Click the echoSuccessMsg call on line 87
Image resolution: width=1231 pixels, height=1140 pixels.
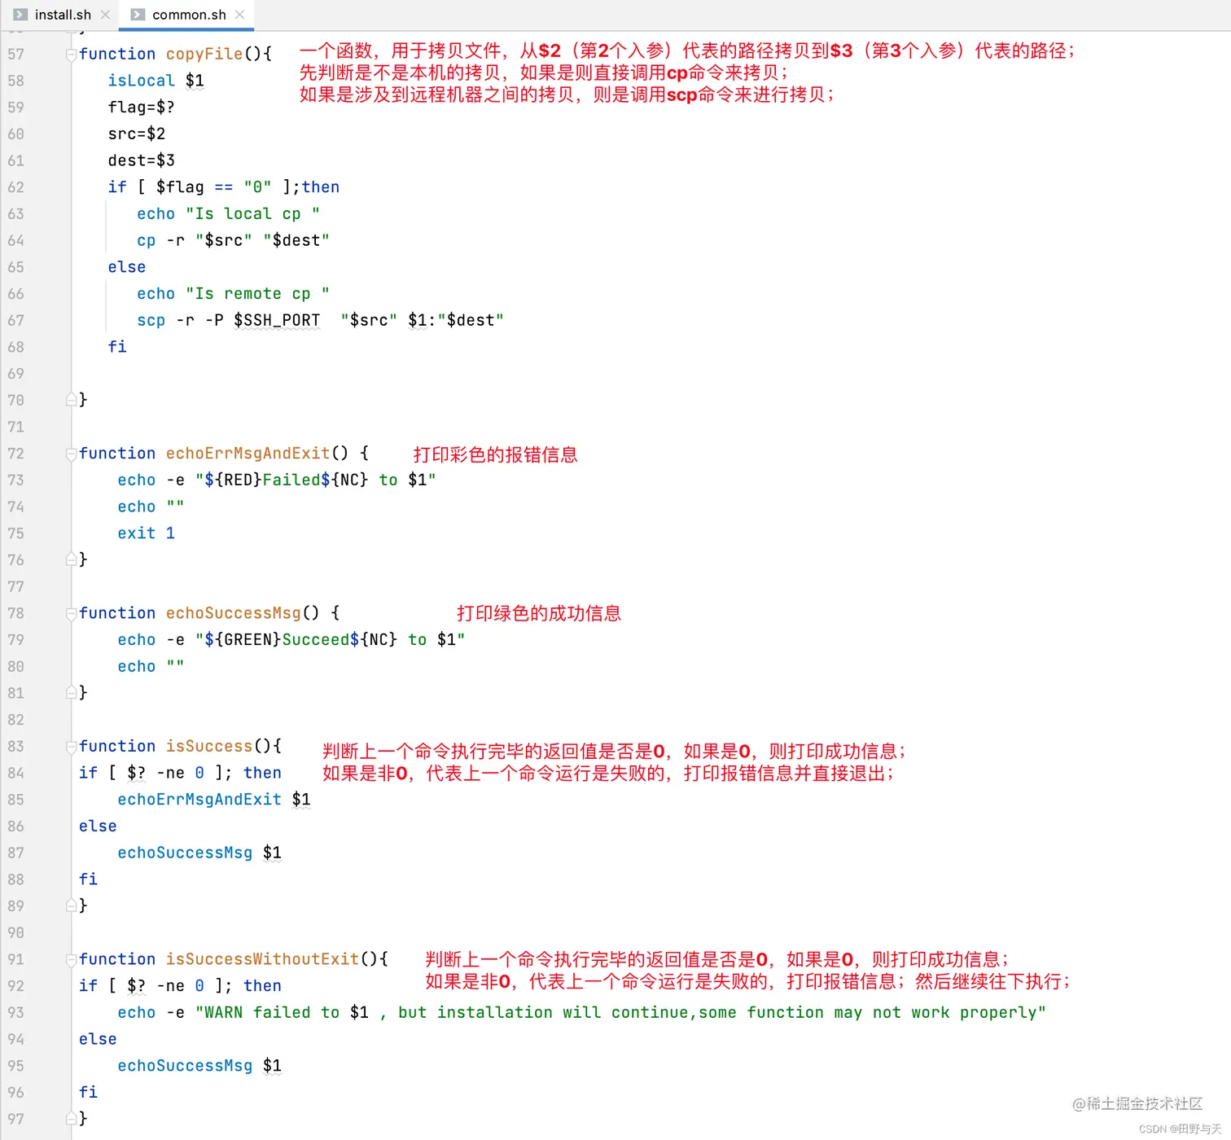pyautogui.click(x=185, y=853)
